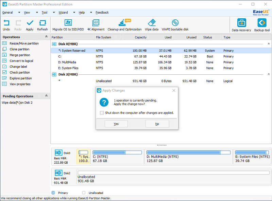This screenshot has width=272, height=201.
Task: Open the View menu
Action: 27,13
